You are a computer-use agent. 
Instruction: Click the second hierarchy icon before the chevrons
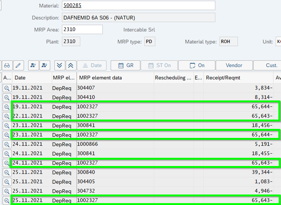pos(45,65)
